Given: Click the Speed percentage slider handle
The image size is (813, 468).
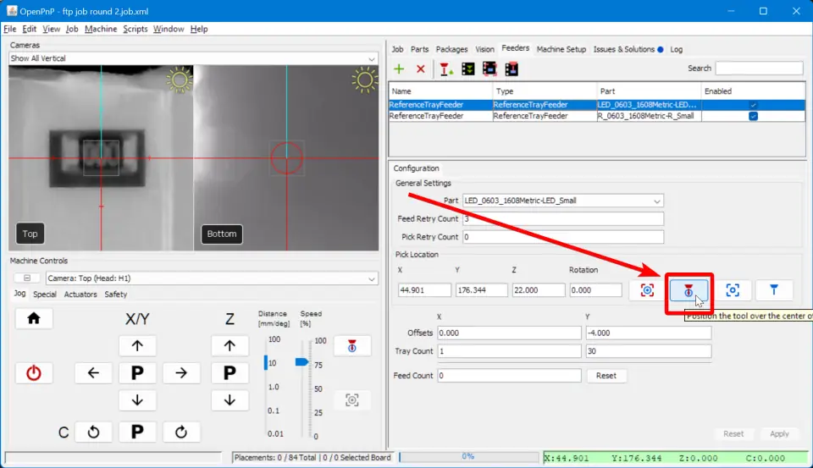Looking at the screenshot, I should coord(301,361).
